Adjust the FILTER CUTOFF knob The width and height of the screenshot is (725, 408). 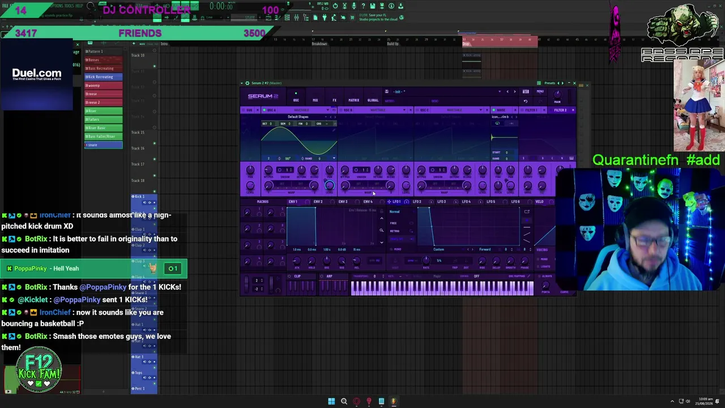coord(528,170)
